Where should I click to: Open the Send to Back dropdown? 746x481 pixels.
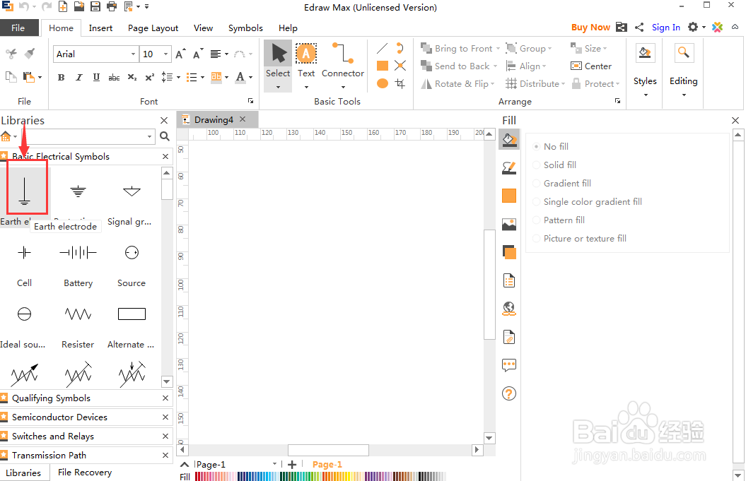495,66
